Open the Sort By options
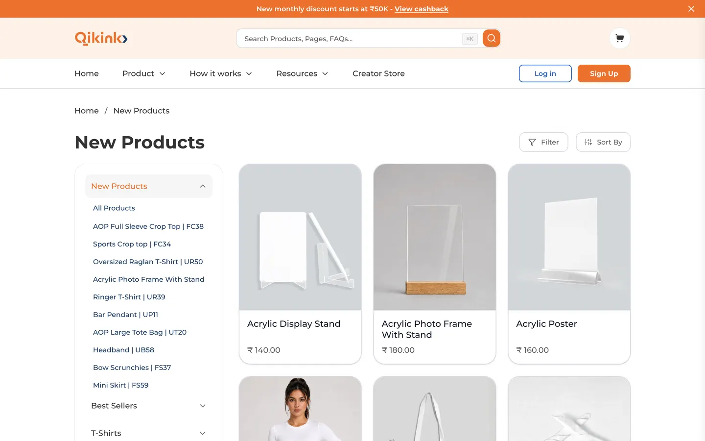The height and width of the screenshot is (441, 705). pos(603,142)
